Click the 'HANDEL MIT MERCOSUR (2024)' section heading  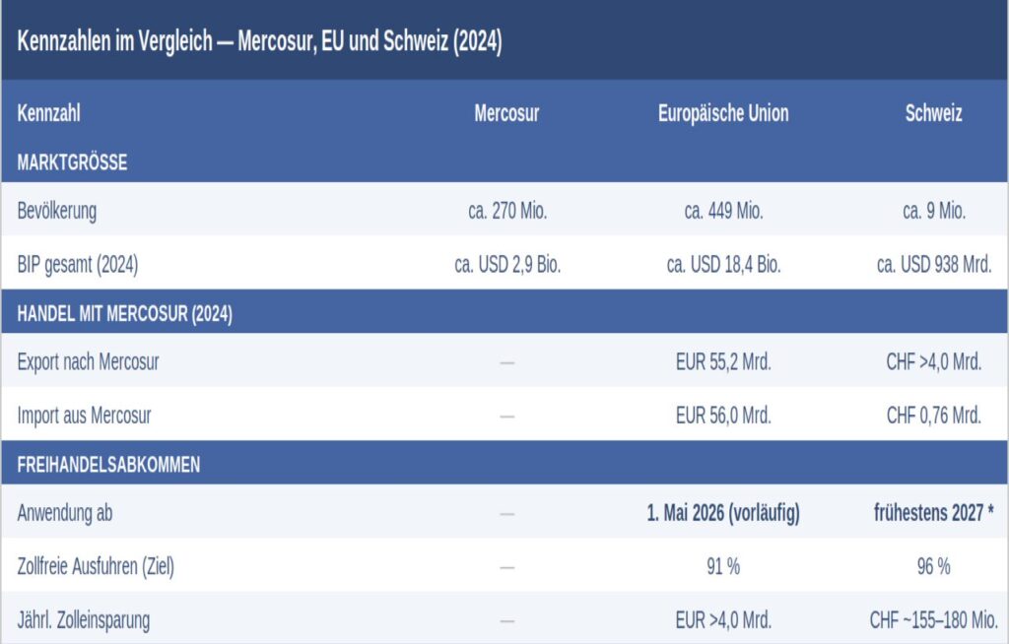(124, 315)
